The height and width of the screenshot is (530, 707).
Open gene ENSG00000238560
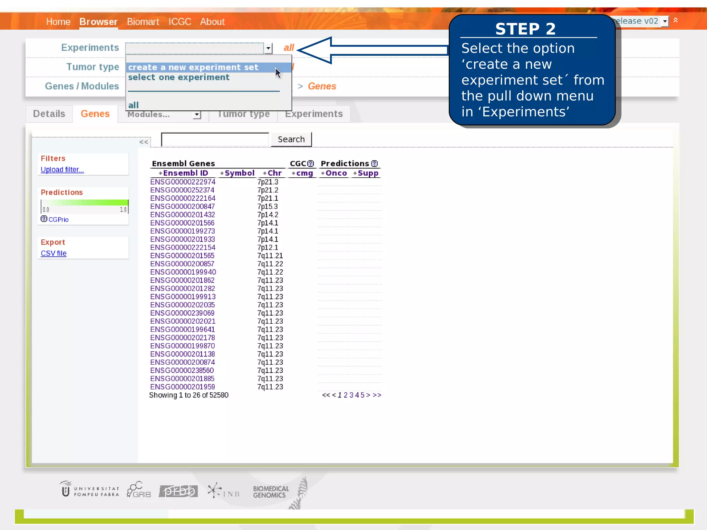(x=182, y=371)
